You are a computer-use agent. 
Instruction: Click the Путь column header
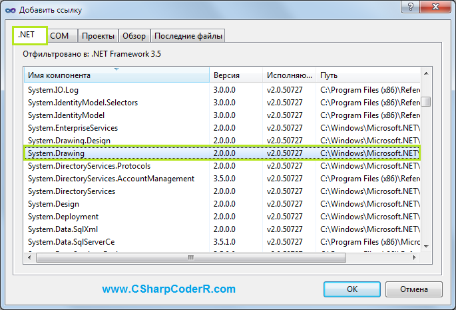point(368,75)
